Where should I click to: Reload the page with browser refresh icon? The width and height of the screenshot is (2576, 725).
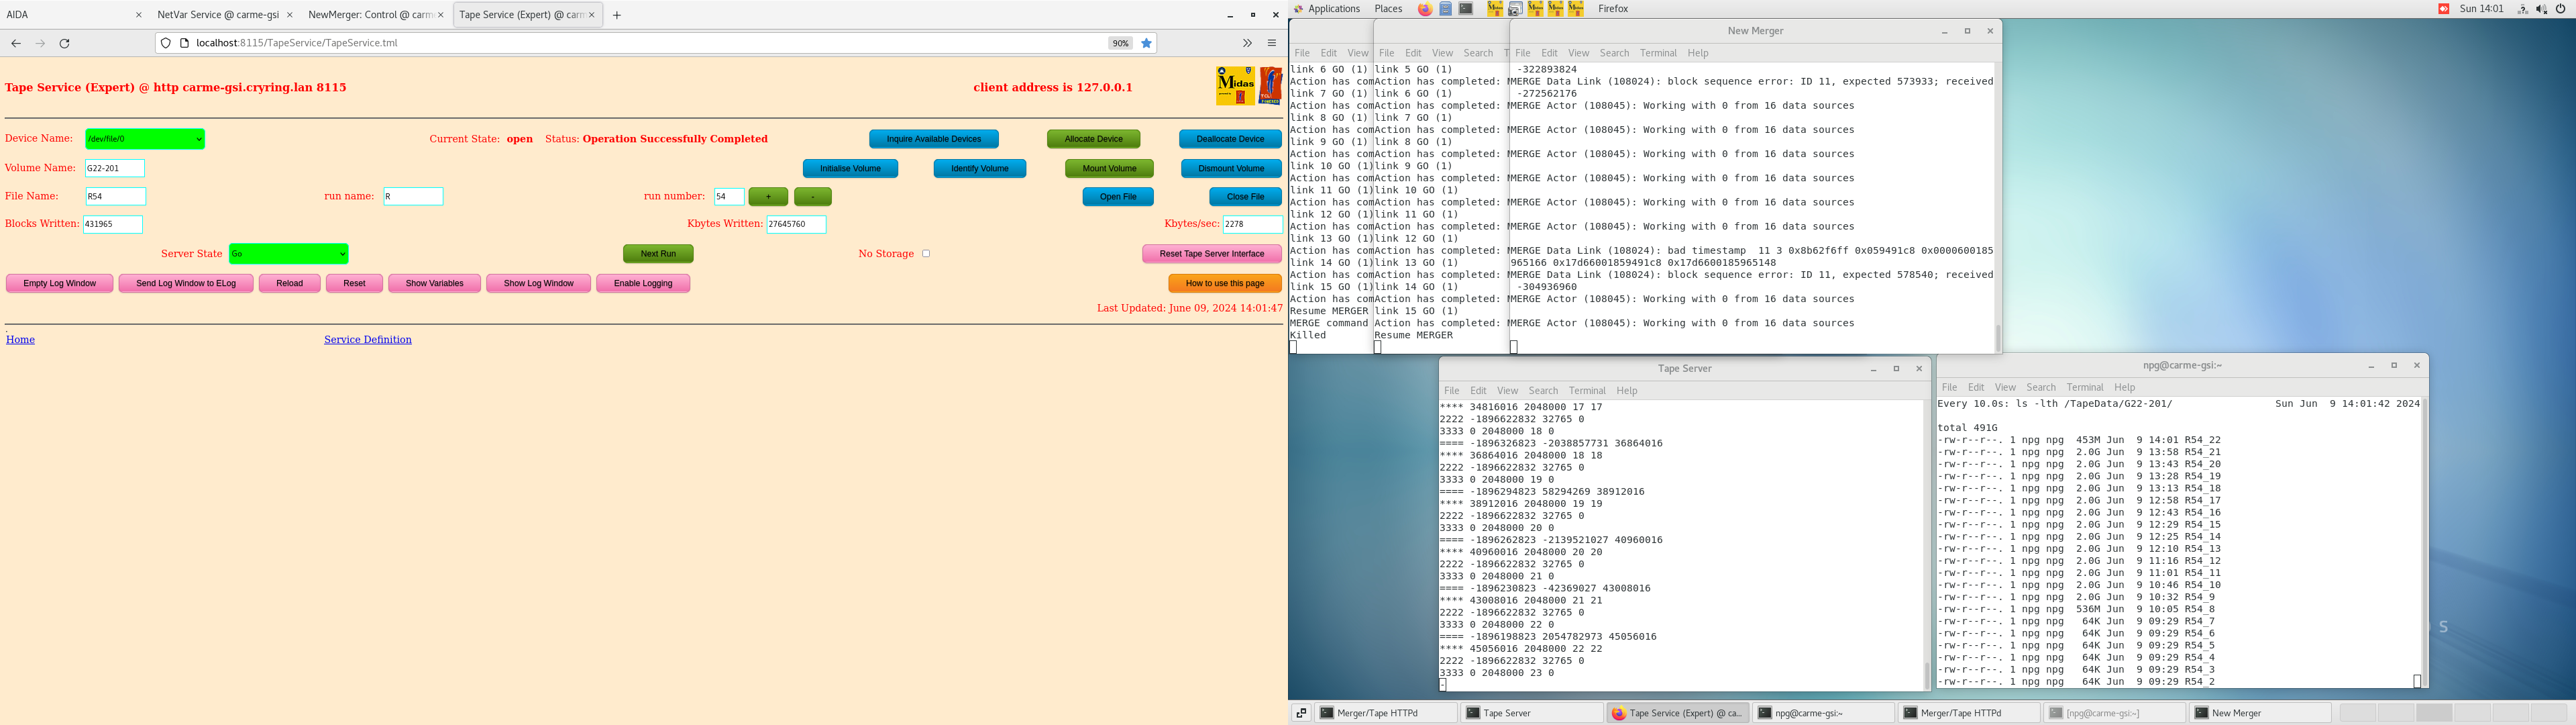pyautogui.click(x=65, y=43)
